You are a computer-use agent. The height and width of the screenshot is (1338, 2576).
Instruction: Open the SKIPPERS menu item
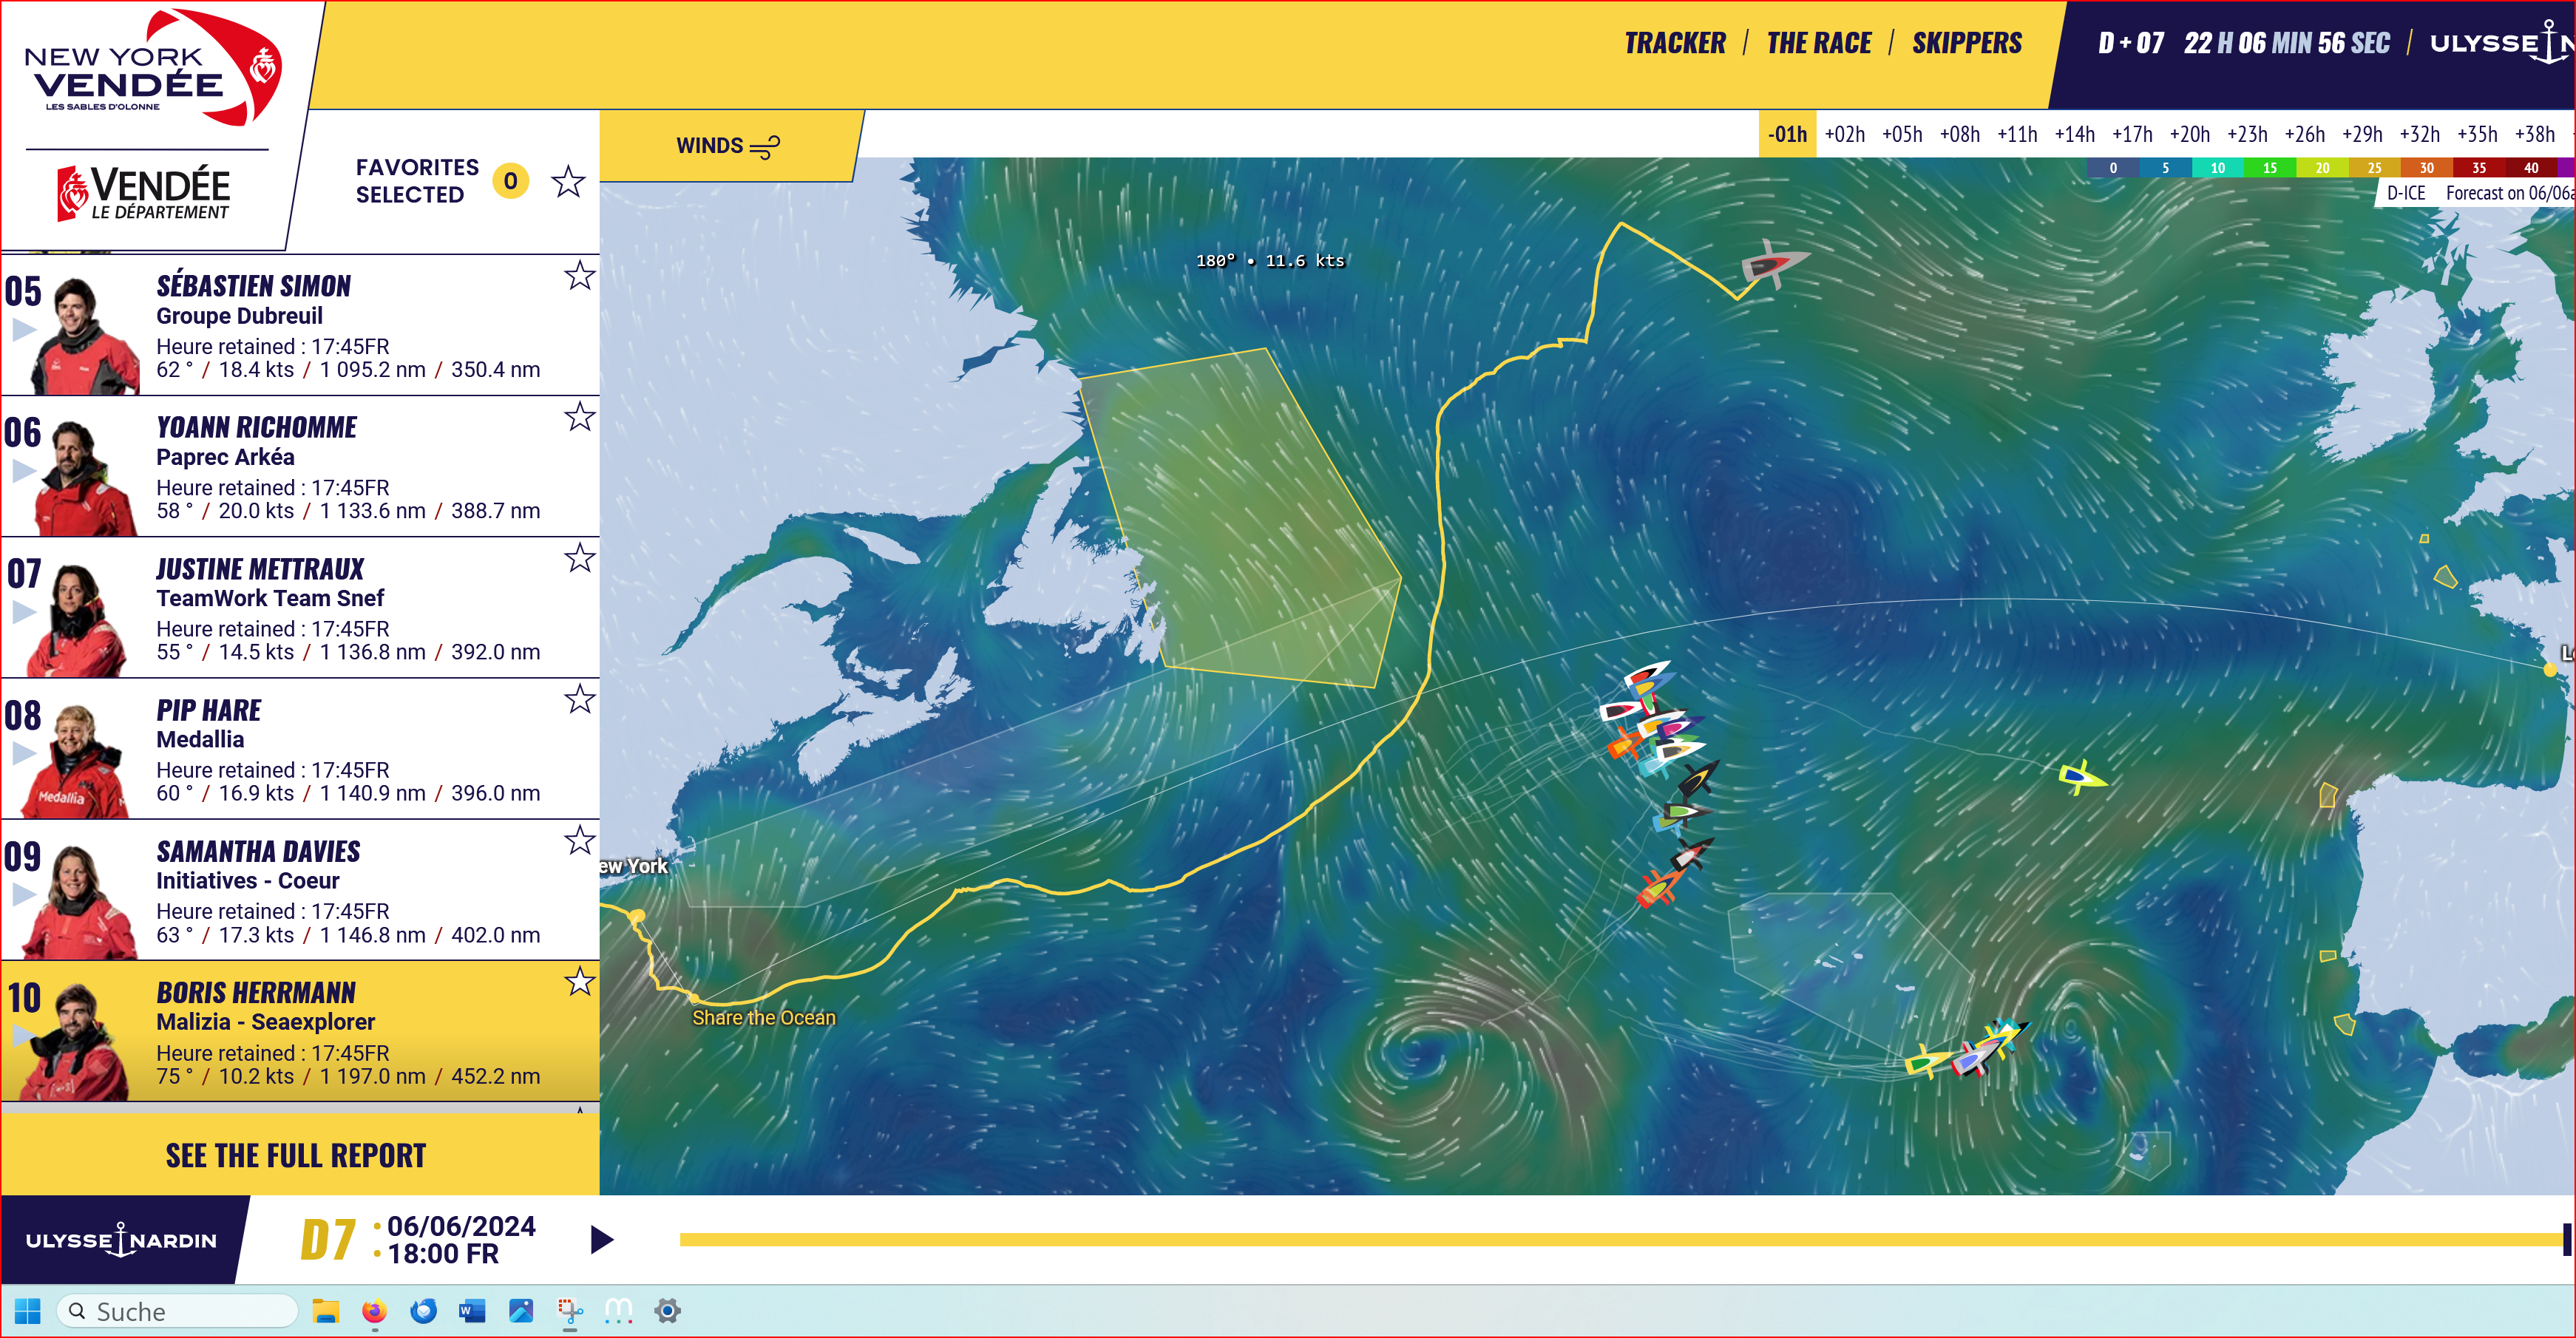pos(1967,43)
